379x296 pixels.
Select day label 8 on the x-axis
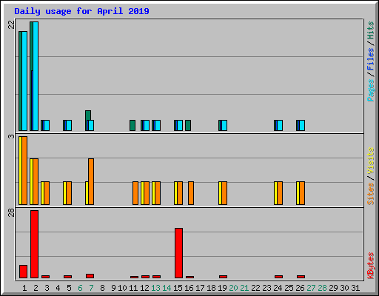tap(102, 288)
